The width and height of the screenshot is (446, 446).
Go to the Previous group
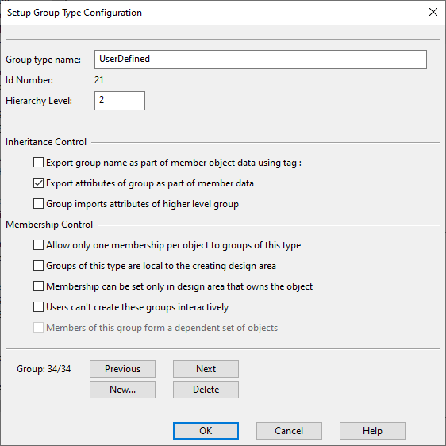click(x=122, y=369)
